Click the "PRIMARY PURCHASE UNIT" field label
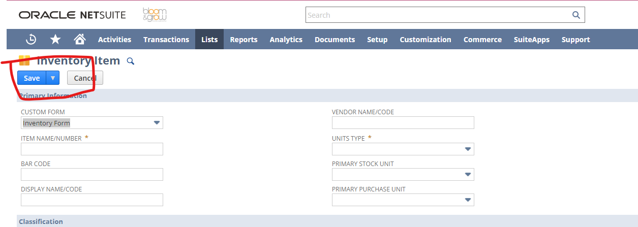 click(x=369, y=189)
